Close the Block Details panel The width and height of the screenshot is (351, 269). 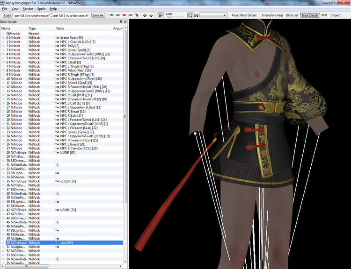(125, 21)
